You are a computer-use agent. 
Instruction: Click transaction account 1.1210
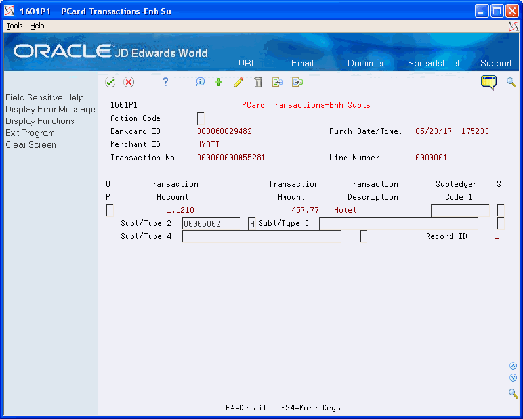(x=180, y=210)
